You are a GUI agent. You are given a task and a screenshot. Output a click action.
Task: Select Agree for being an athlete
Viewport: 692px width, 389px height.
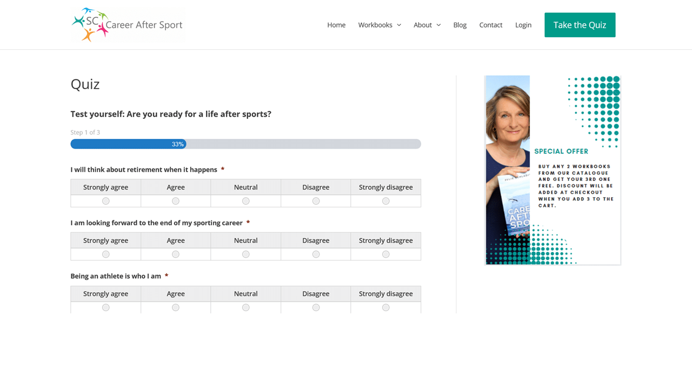point(176,307)
